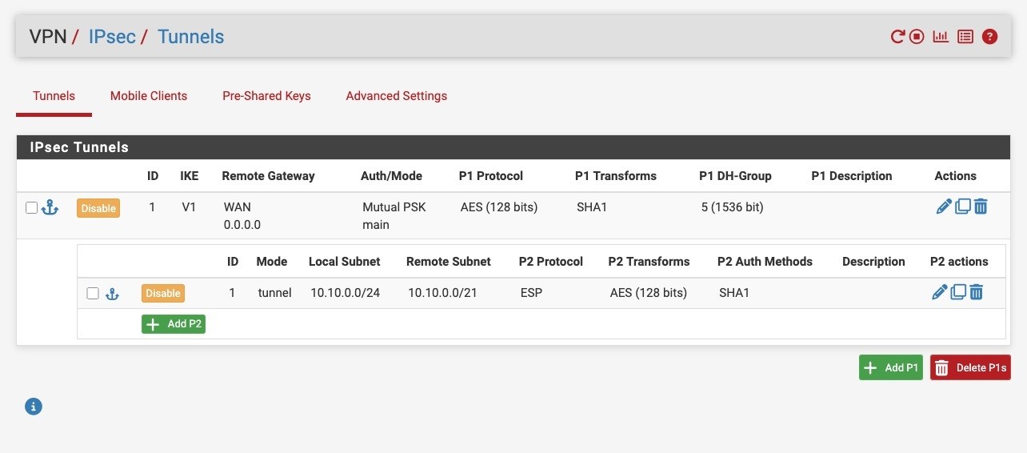
Task: Open the status graph icon in header
Action: [941, 37]
